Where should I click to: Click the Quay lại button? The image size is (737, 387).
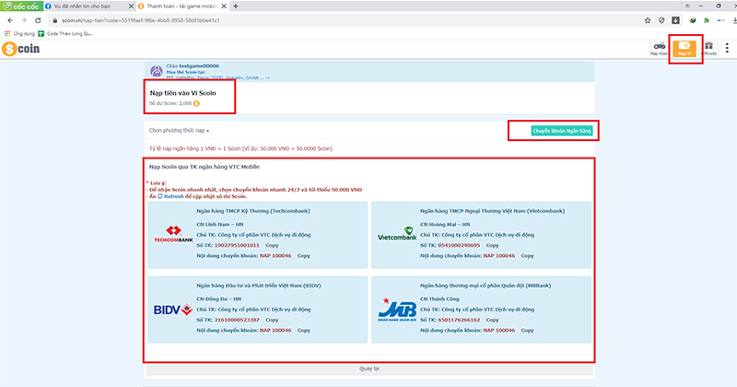coord(369,369)
